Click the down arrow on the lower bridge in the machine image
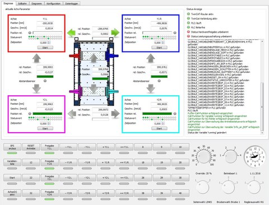Image resolution: width=269 pixels, height=205 pixels. point(94,88)
